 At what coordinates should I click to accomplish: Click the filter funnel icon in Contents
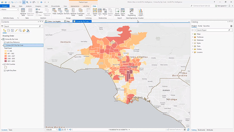[x=2, y=26]
